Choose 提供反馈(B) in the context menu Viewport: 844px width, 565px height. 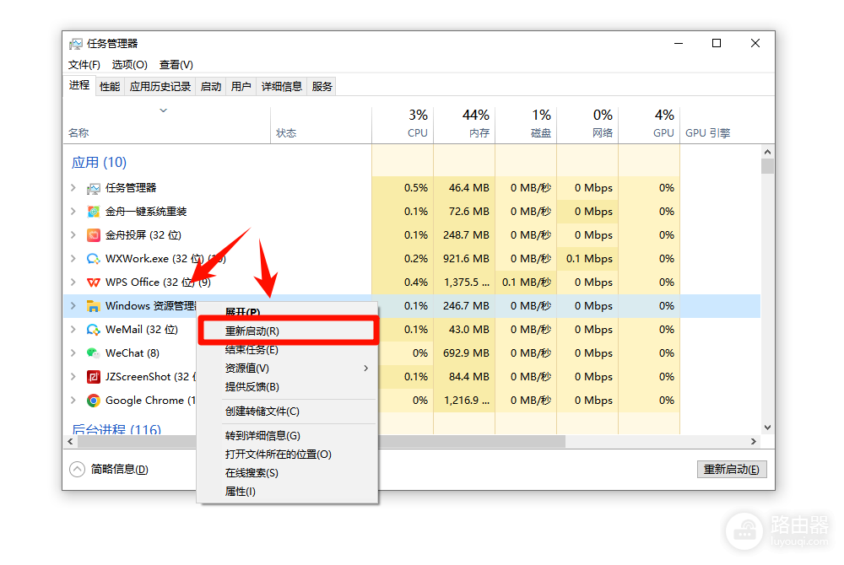(x=289, y=387)
